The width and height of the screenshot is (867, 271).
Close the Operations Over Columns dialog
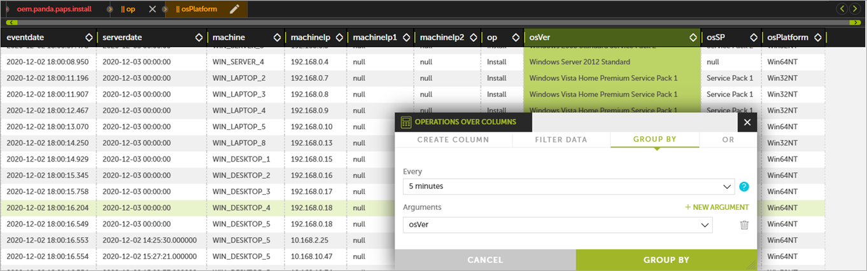[x=747, y=122]
